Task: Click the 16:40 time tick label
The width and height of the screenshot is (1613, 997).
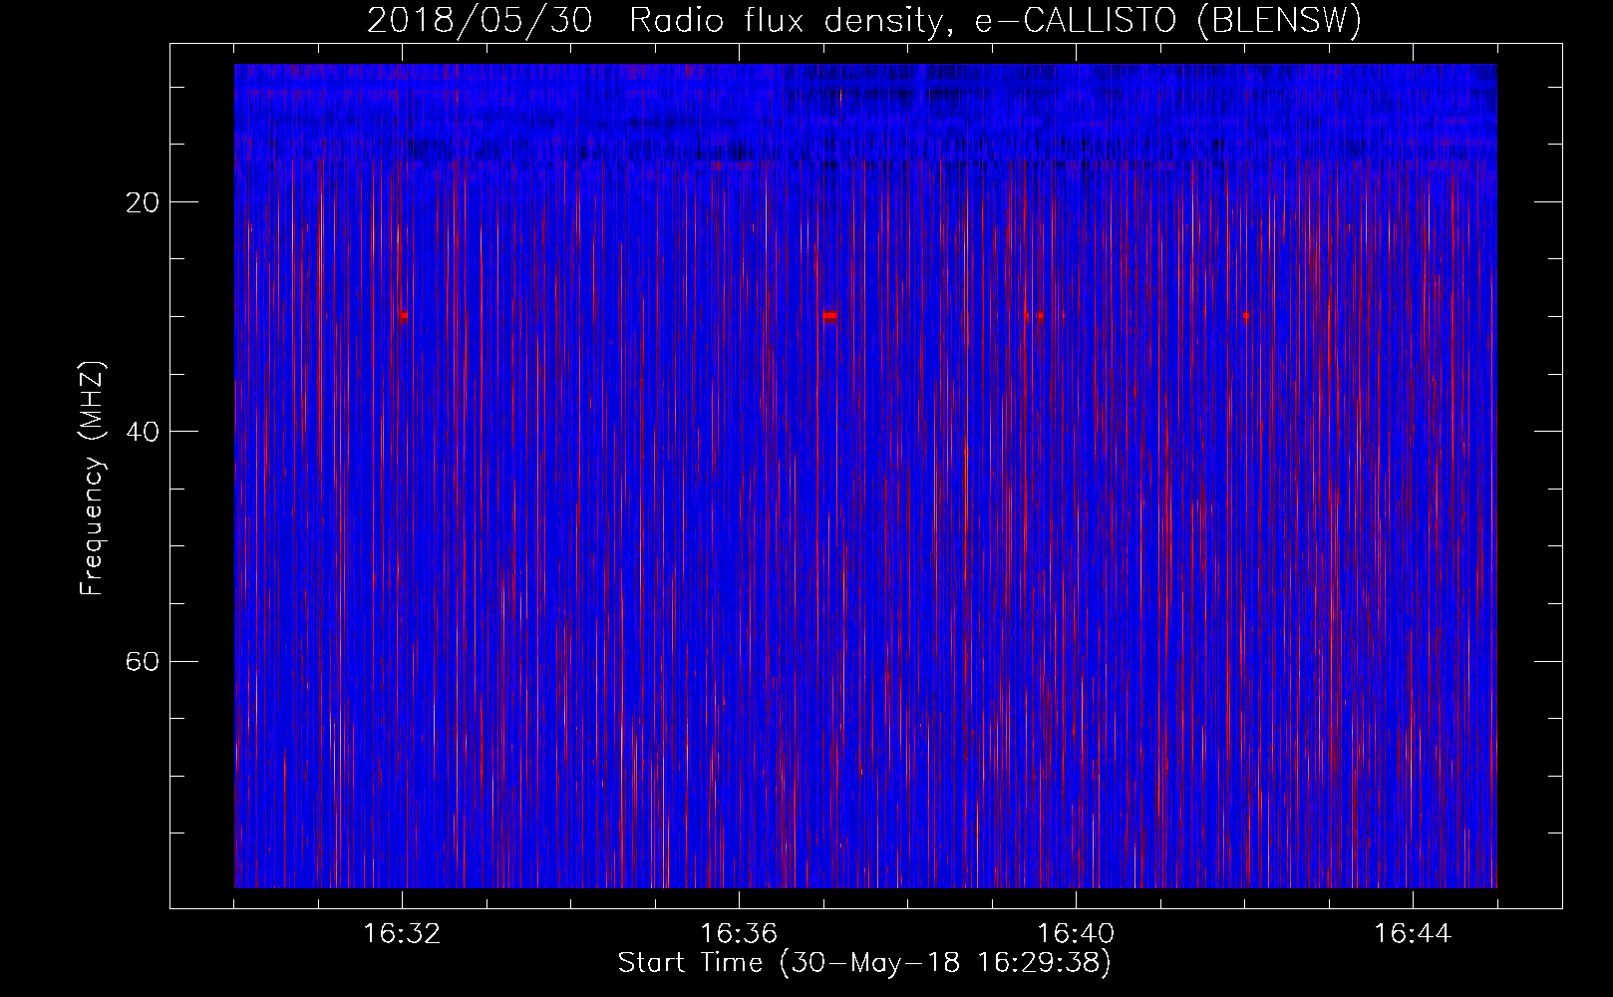Action: coord(1076,934)
